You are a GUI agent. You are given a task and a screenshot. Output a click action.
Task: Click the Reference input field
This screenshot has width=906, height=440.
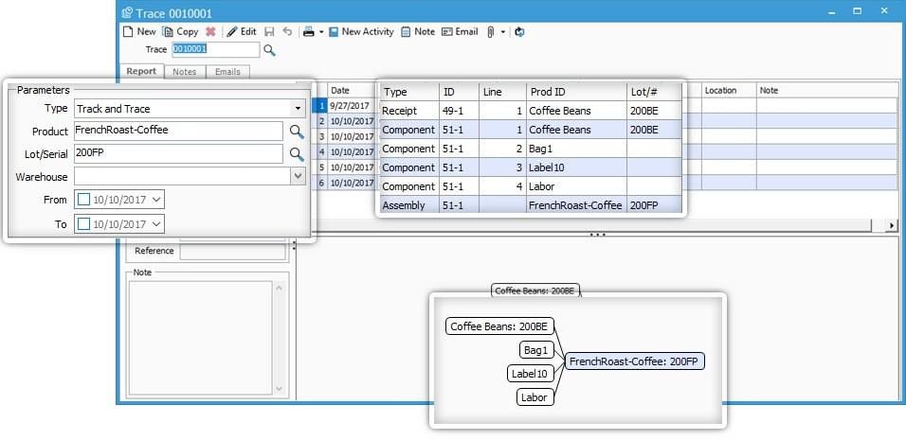(232, 252)
